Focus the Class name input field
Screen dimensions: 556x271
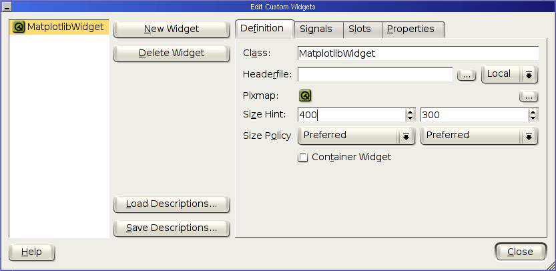[418, 53]
